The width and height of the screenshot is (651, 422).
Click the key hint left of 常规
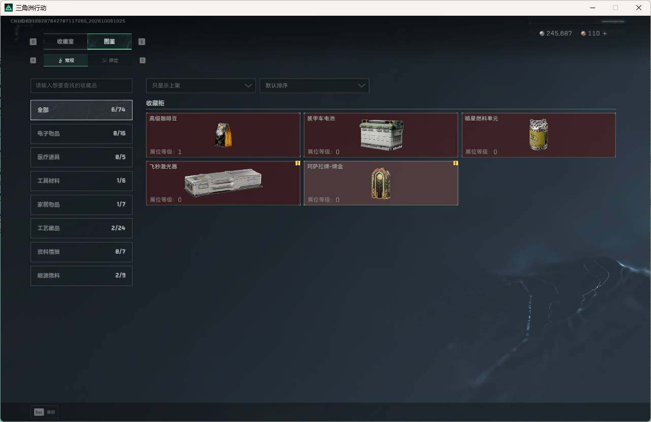33,60
